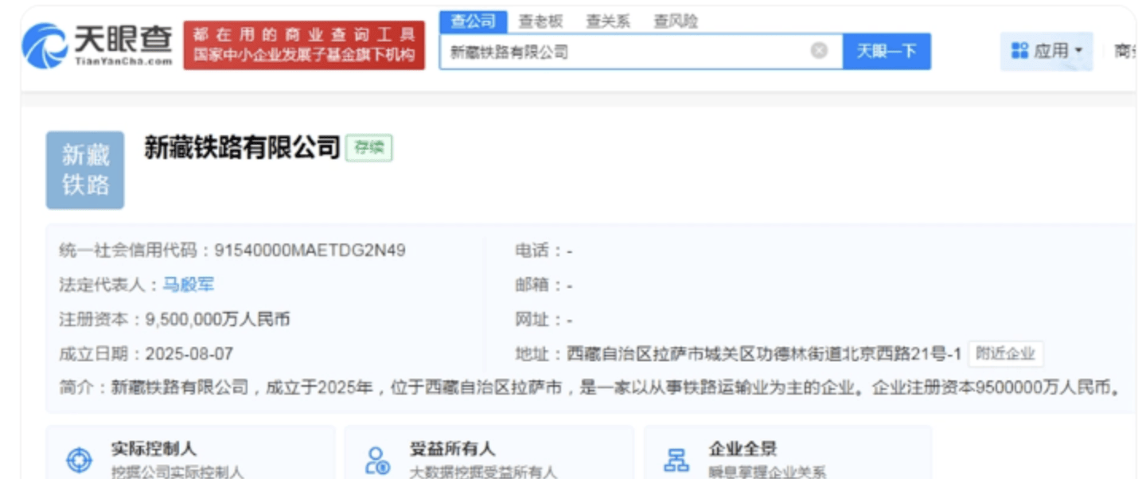Click the grid icon beside 应用
This screenshot has width=1146, height=479.
(1019, 51)
